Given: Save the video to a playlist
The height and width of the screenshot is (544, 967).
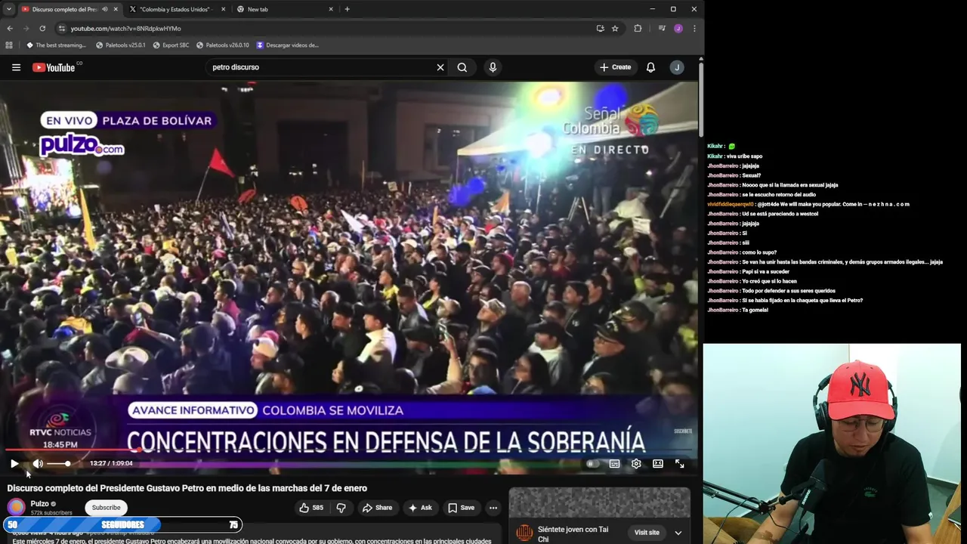Looking at the screenshot, I should coord(460,508).
